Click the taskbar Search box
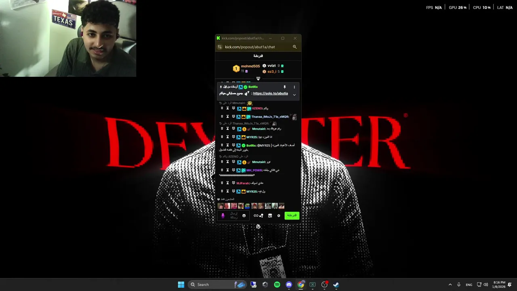The width and height of the screenshot is (517, 291). (217, 285)
